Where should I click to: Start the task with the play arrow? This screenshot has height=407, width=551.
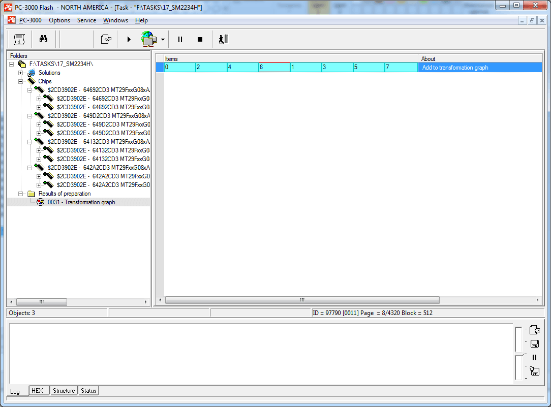click(129, 39)
